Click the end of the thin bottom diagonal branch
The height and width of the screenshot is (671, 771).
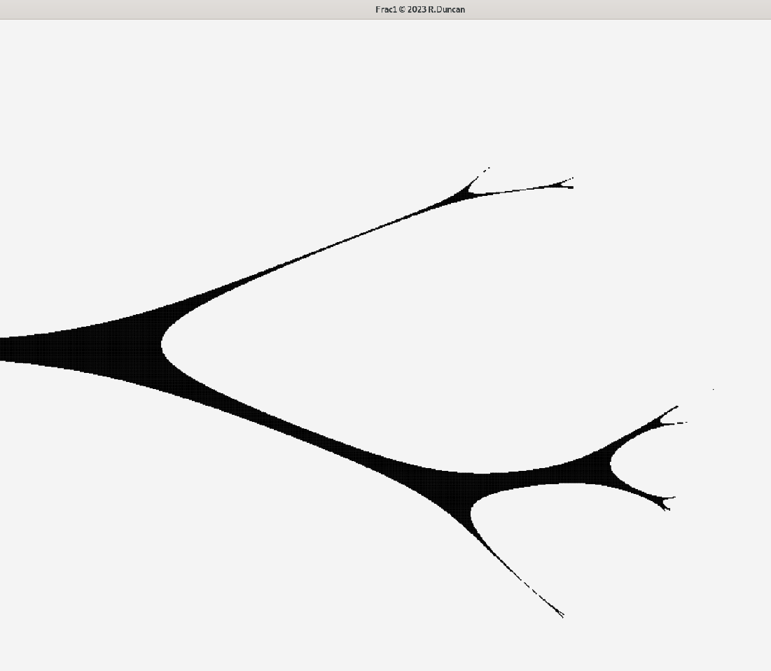(562, 615)
